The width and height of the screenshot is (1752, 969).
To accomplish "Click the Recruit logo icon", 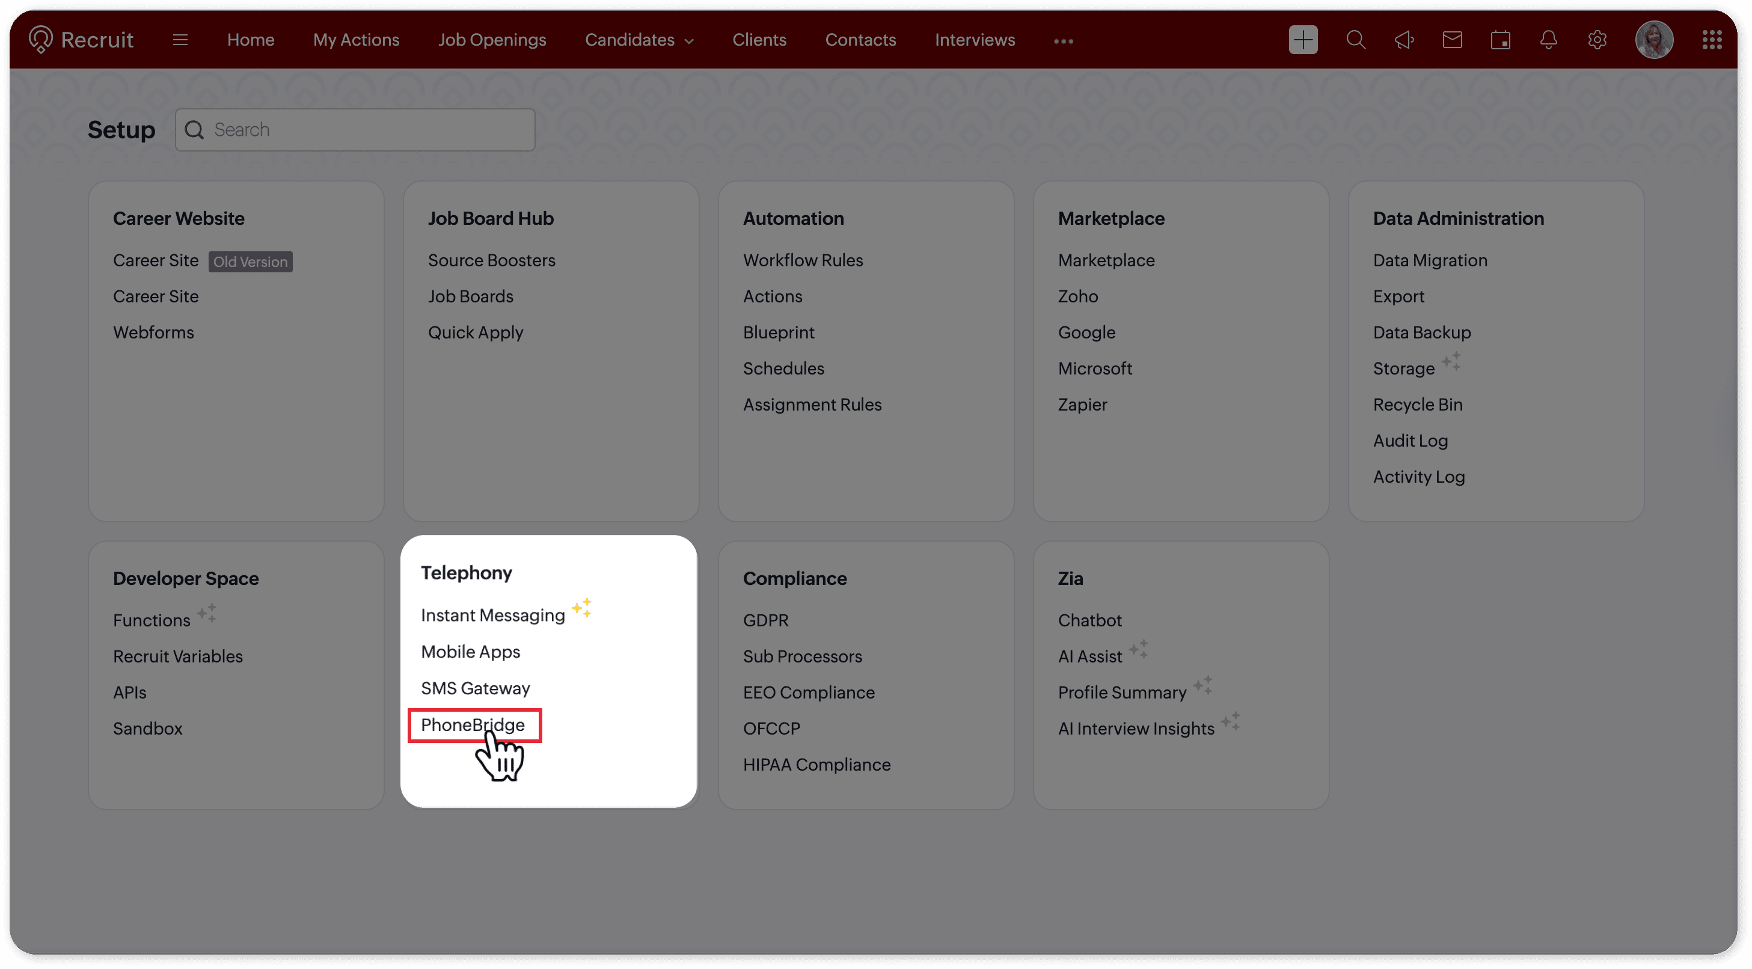I will (x=41, y=40).
